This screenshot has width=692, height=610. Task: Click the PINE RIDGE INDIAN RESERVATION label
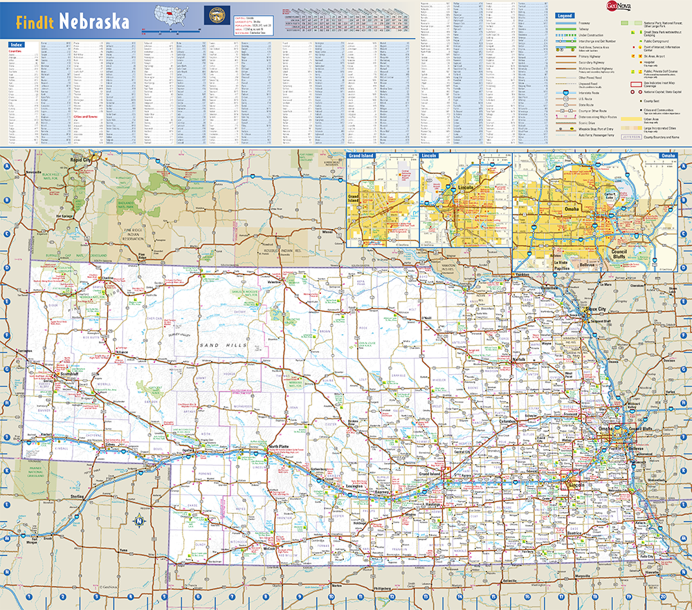133,234
